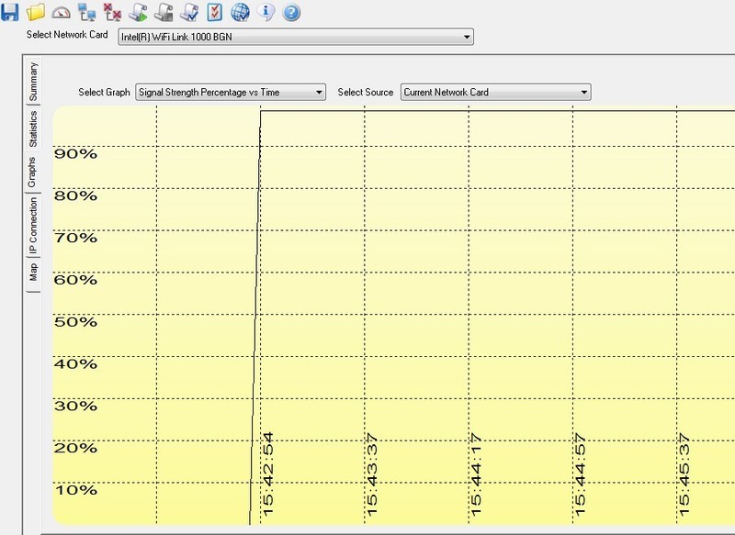Click the speedometer gauge icon
The width and height of the screenshot is (735, 535).
(x=62, y=13)
